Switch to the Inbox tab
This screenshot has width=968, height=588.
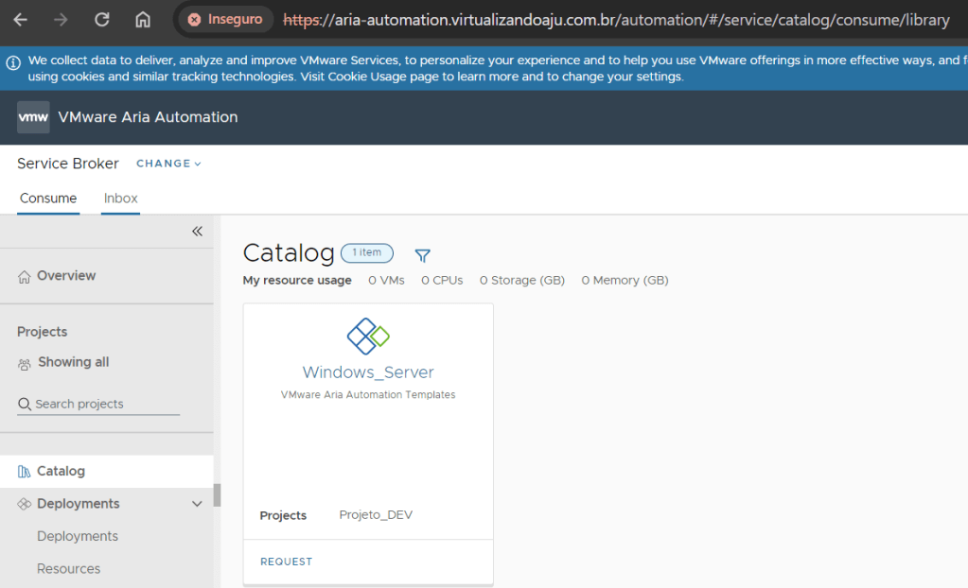[x=120, y=199]
